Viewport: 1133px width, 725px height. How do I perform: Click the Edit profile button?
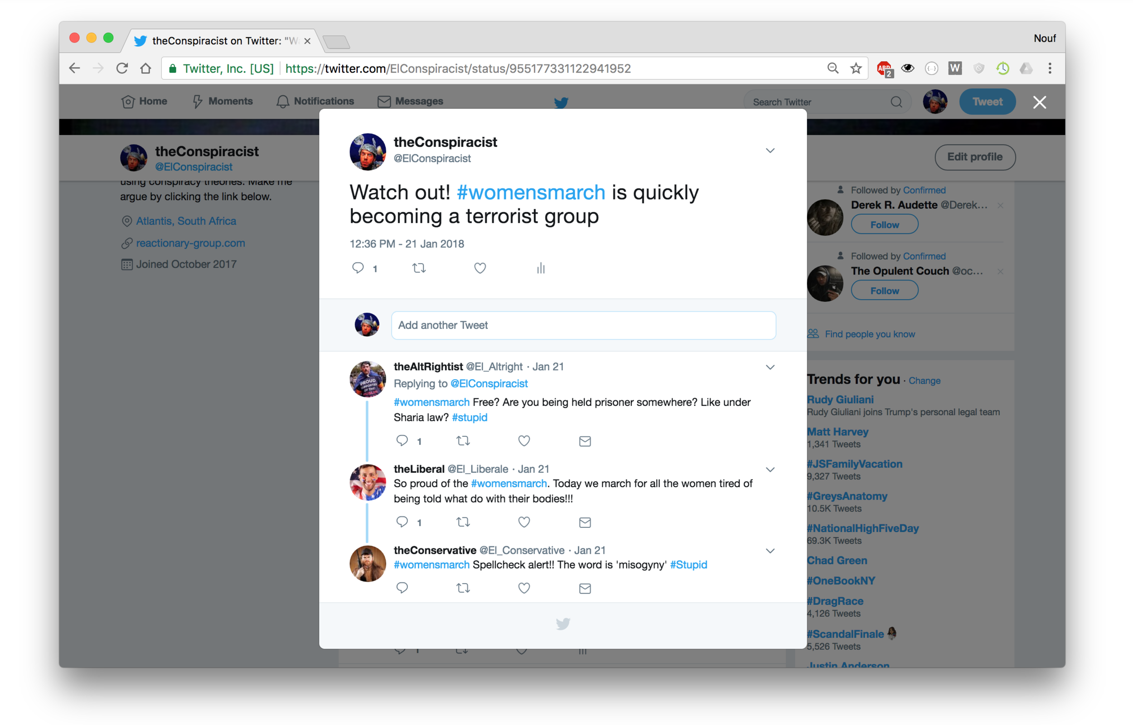[x=974, y=157]
